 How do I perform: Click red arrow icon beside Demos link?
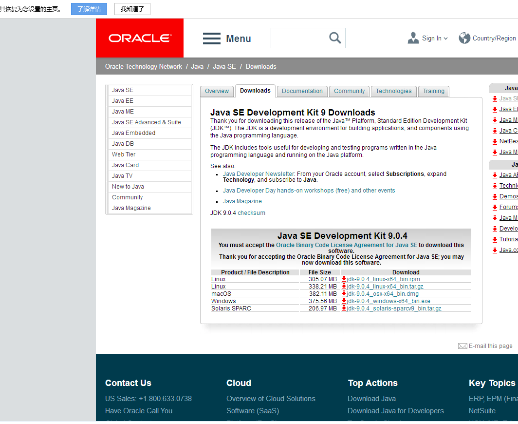(x=495, y=196)
